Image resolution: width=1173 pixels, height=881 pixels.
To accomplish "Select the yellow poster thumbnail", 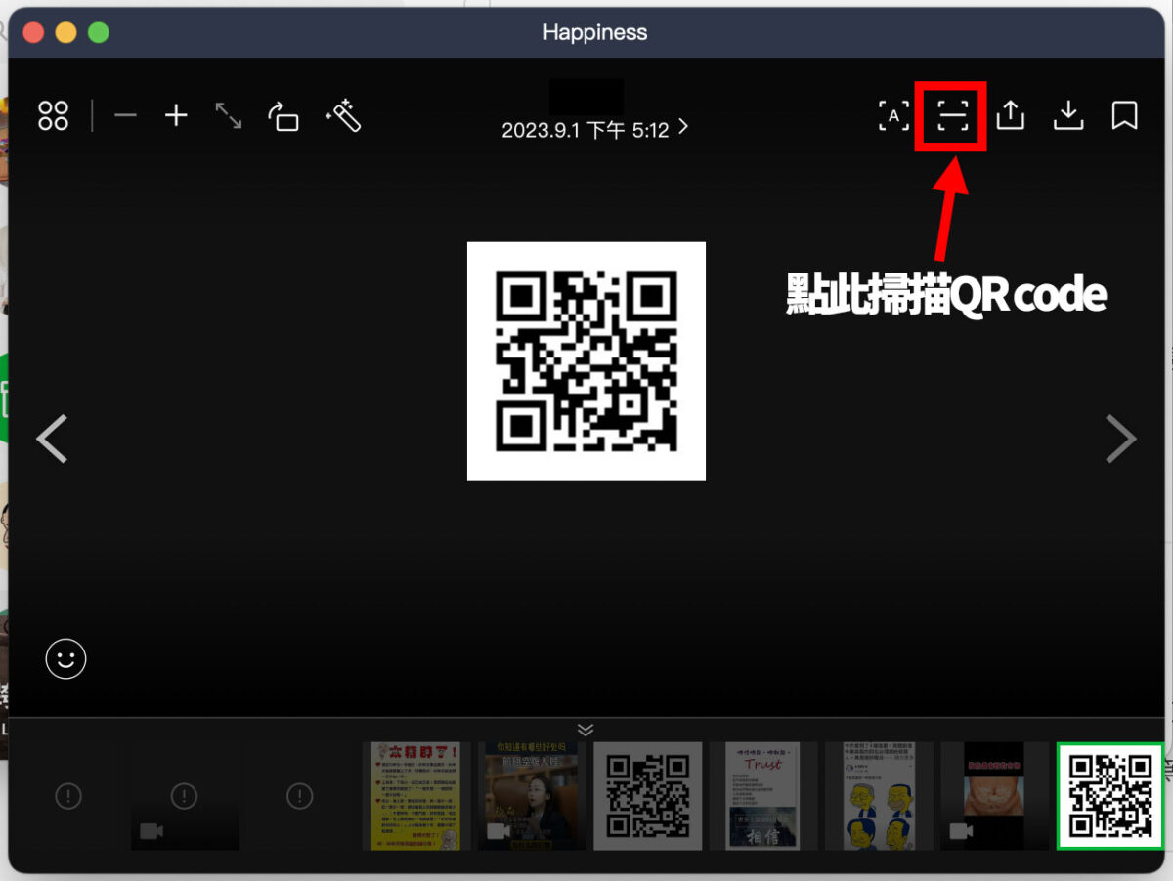I will pyautogui.click(x=415, y=795).
